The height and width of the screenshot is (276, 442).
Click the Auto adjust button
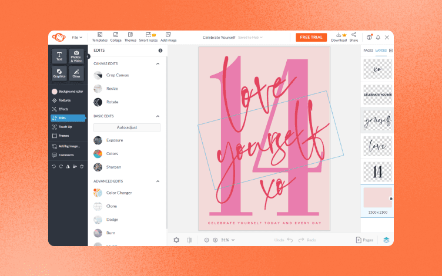[127, 127]
